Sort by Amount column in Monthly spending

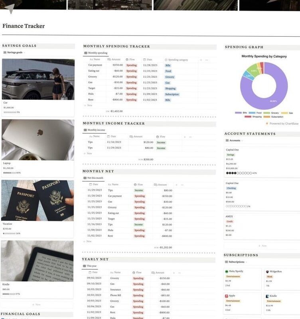[x=114, y=59]
